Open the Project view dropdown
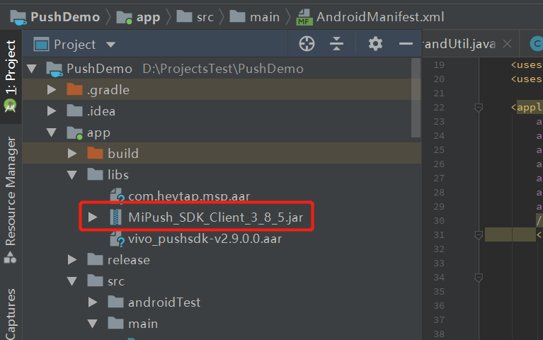The width and height of the screenshot is (543, 340). (110, 45)
